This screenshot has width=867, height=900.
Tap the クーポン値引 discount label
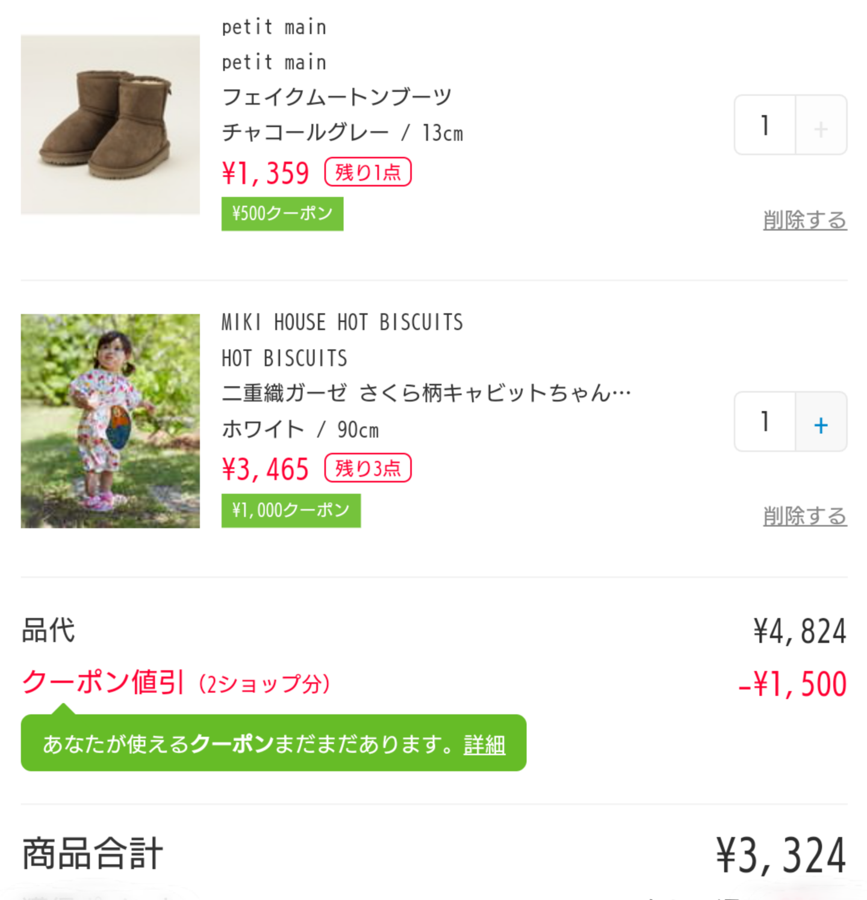(102, 683)
